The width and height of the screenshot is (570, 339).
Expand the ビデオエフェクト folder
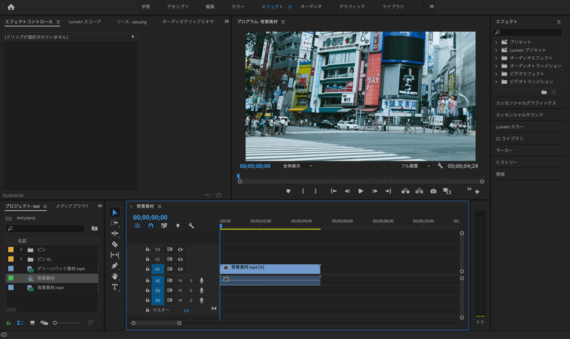pyautogui.click(x=496, y=74)
